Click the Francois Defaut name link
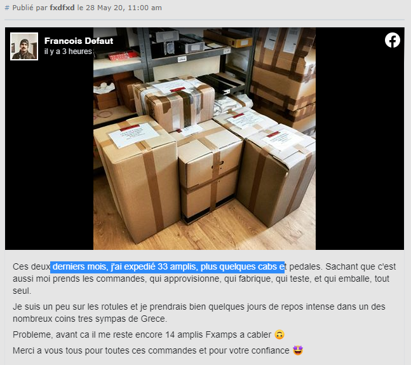The image size is (411, 365). click(79, 41)
